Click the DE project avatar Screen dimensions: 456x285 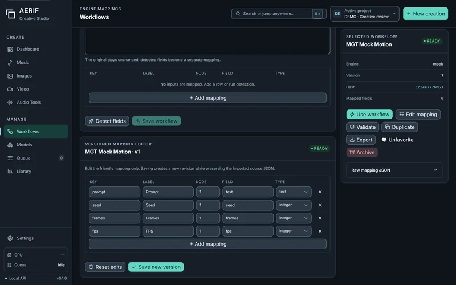pos(337,14)
